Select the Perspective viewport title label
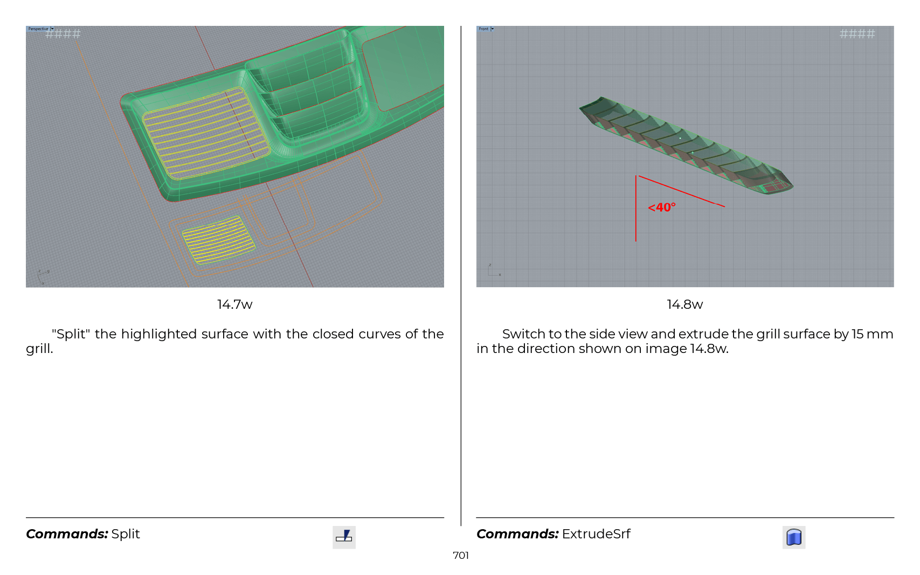Viewport: 920px width, 575px height. [38, 29]
